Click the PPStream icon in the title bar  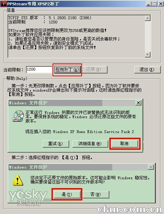point(4,4)
